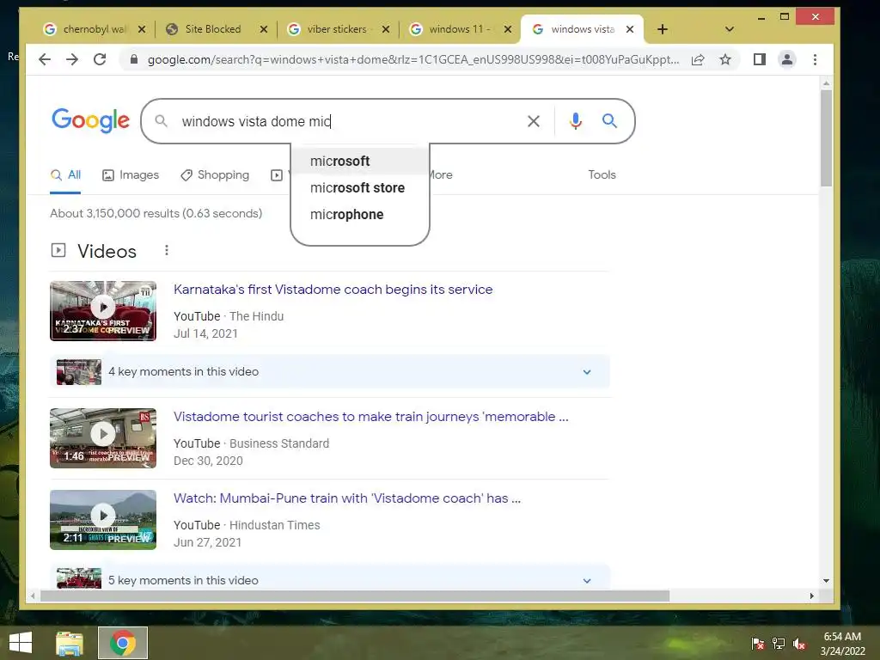Open the Windows Start button
880x660 pixels.
pos(21,643)
